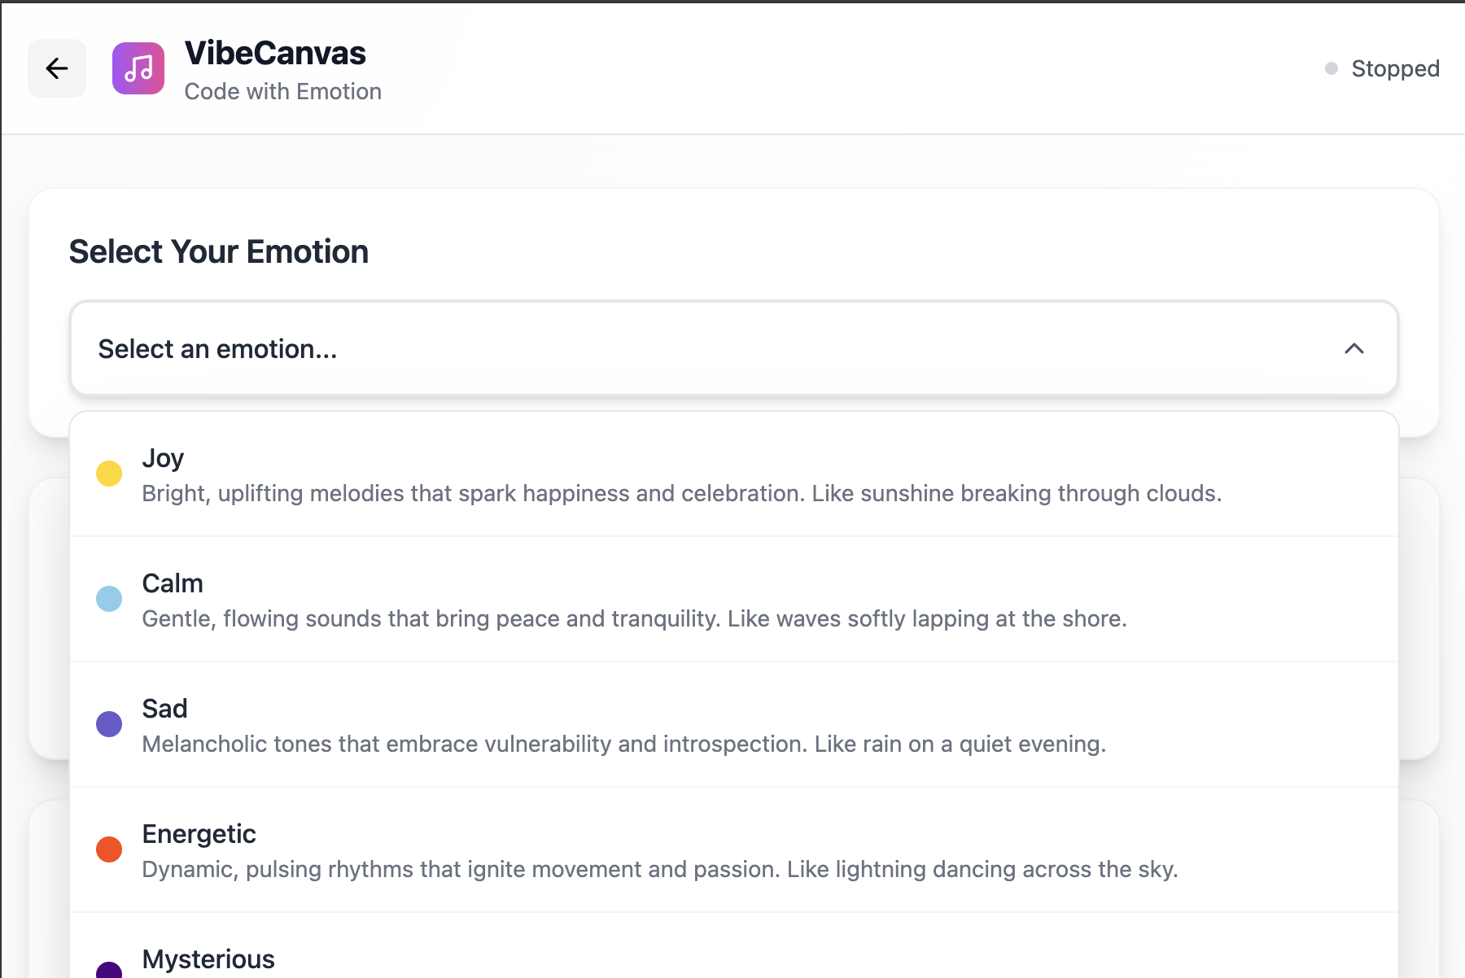Click the VibeCanvas title heading
The image size is (1465, 978).
276,53
